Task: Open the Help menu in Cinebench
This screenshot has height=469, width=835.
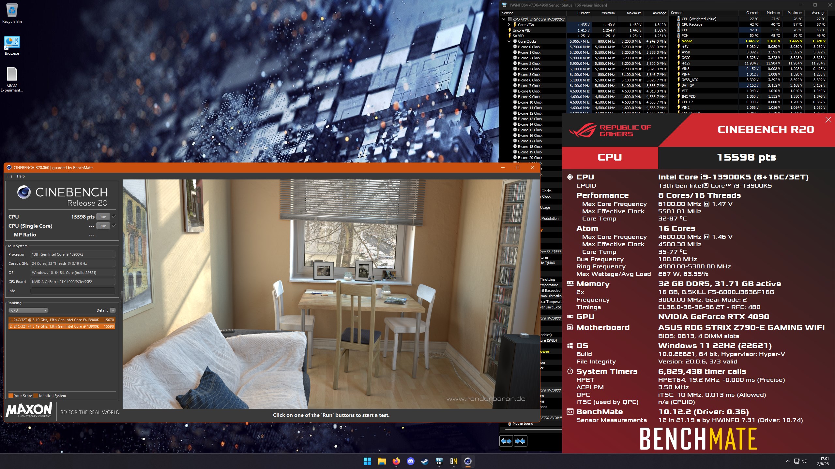Action: [21, 176]
